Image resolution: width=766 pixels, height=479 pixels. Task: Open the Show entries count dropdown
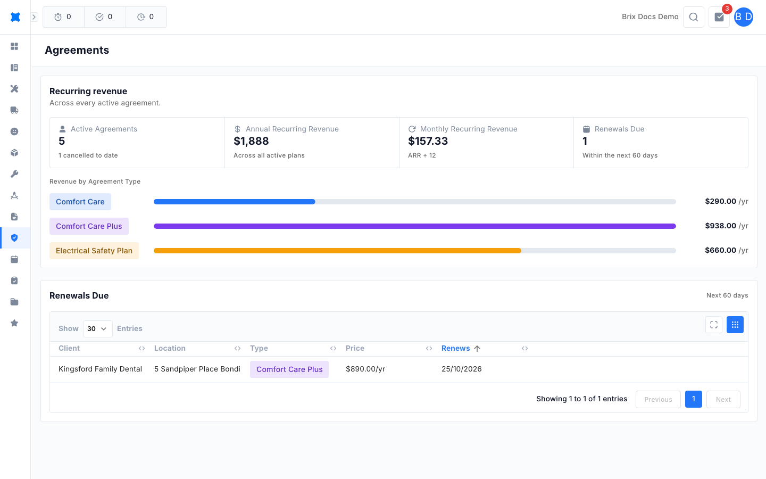98,329
